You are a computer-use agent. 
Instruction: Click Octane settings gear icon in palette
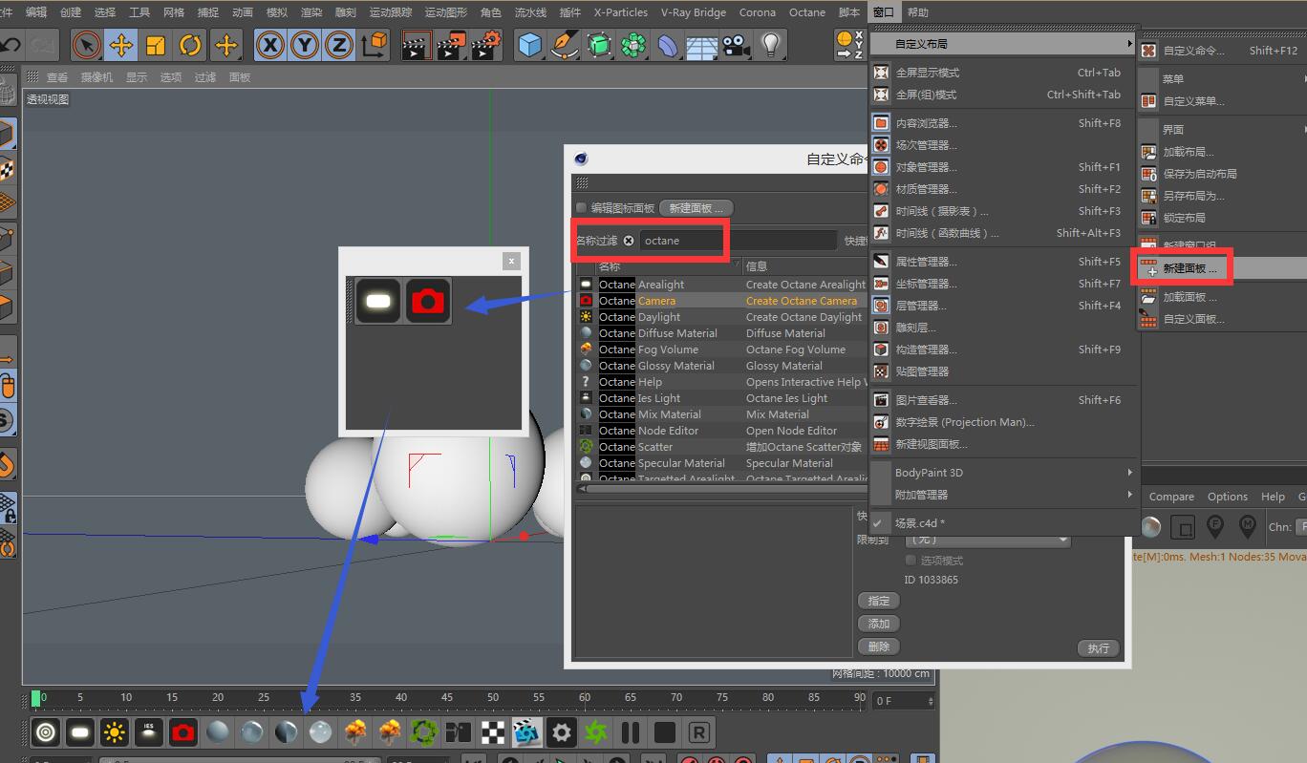click(x=562, y=732)
